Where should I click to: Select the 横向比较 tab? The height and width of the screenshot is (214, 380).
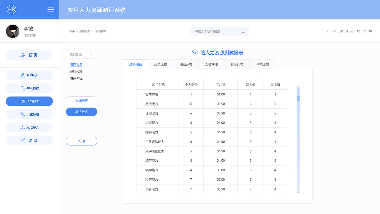(x=262, y=64)
